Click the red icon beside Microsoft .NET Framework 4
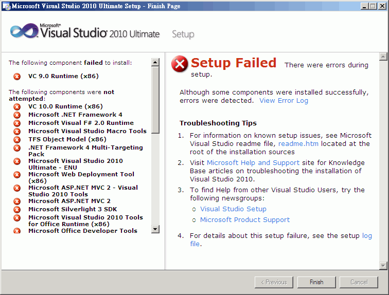Viewport: 389px width, 295px height. (x=17, y=115)
